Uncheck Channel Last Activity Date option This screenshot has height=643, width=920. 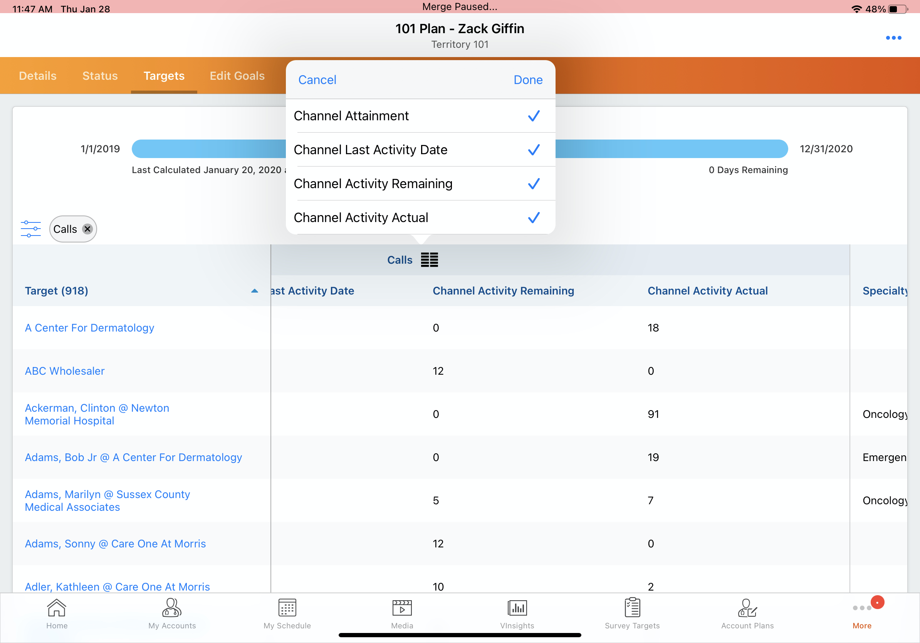533,150
